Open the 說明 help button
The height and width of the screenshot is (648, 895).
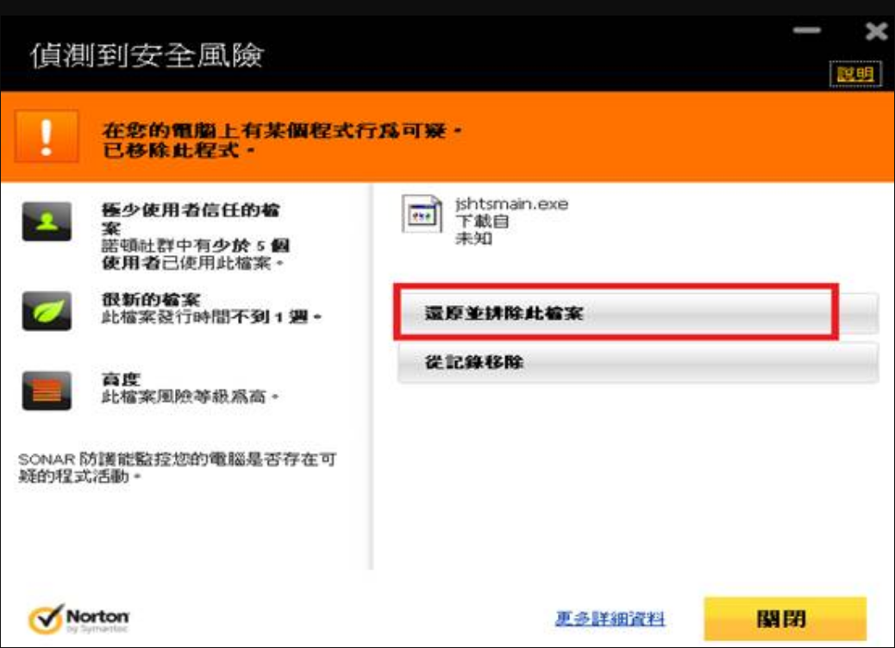coord(854,75)
